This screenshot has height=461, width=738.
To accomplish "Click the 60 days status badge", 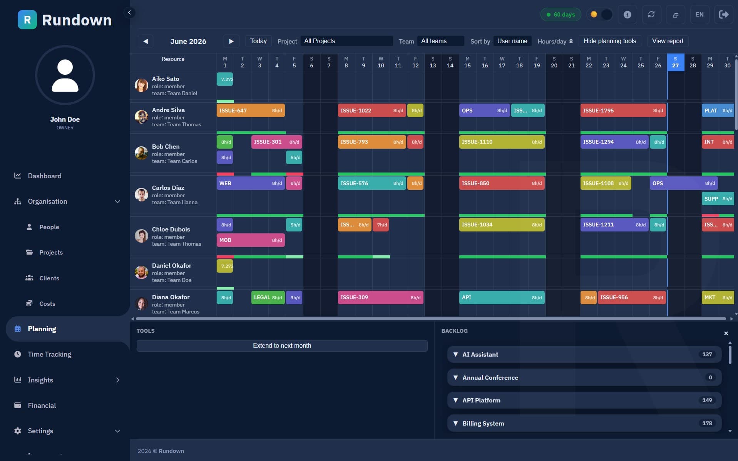I will click(x=561, y=15).
